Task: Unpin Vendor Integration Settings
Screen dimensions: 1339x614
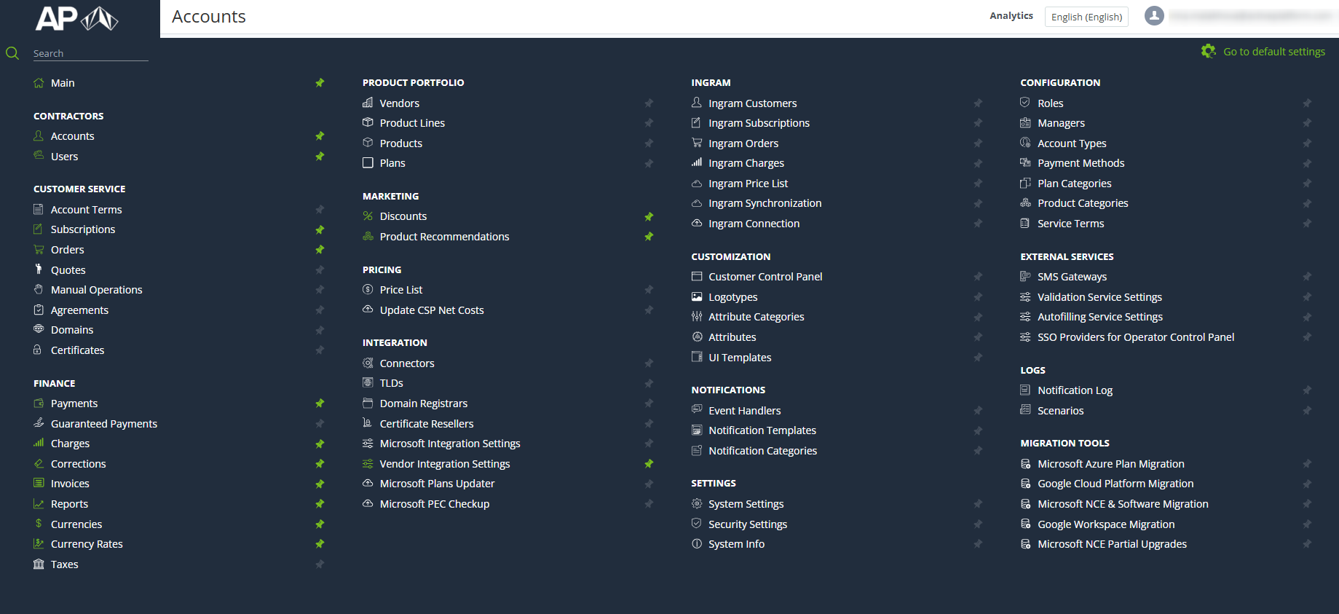Action: 649,463
